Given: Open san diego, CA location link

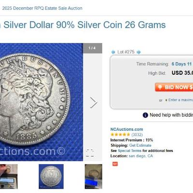Looking at the screenshot, I should point(141,156).
